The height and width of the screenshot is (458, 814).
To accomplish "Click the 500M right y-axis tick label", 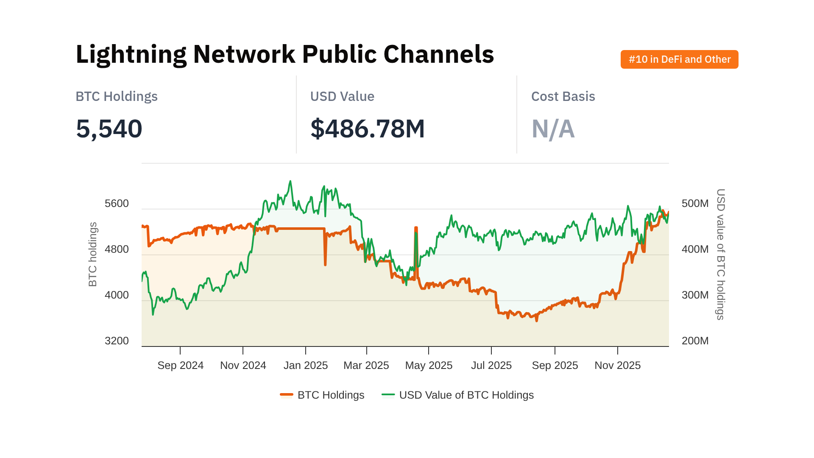I will coord(695,204).
